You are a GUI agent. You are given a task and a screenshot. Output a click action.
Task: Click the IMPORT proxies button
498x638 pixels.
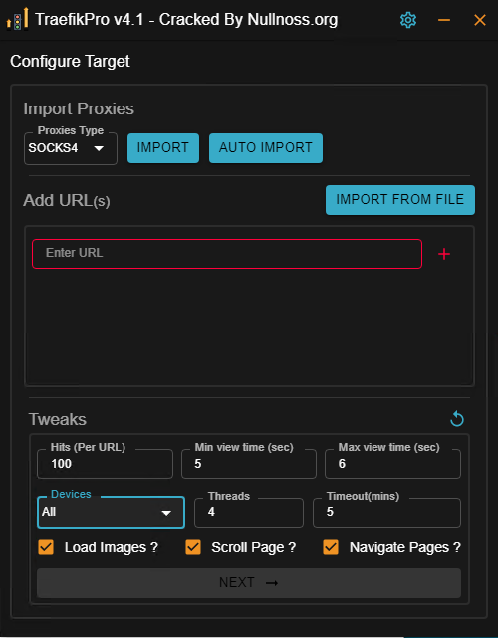point(163,148)
